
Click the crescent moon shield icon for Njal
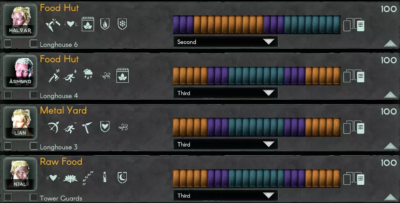tap(122, 177)
